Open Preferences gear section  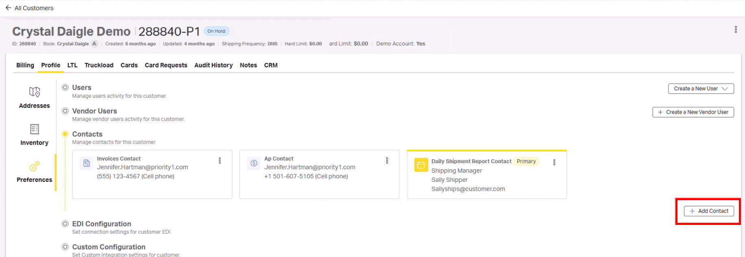click(x=35, y=172)
